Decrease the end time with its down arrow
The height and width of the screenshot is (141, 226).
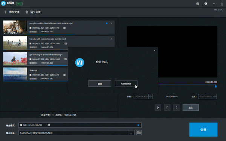[x=215, y=98]
